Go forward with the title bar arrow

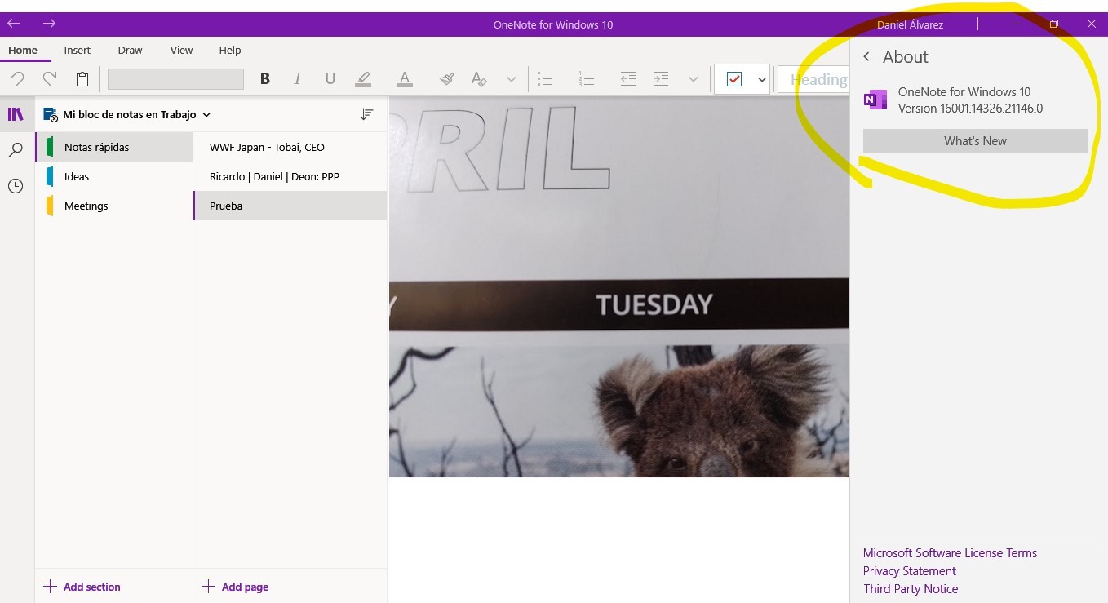pos(49,24)
